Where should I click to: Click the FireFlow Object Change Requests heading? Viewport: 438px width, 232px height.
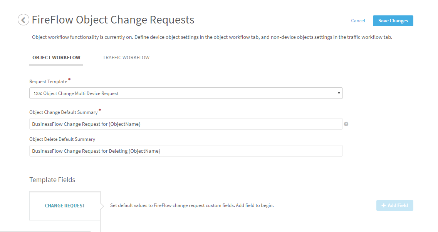point(113,20)
